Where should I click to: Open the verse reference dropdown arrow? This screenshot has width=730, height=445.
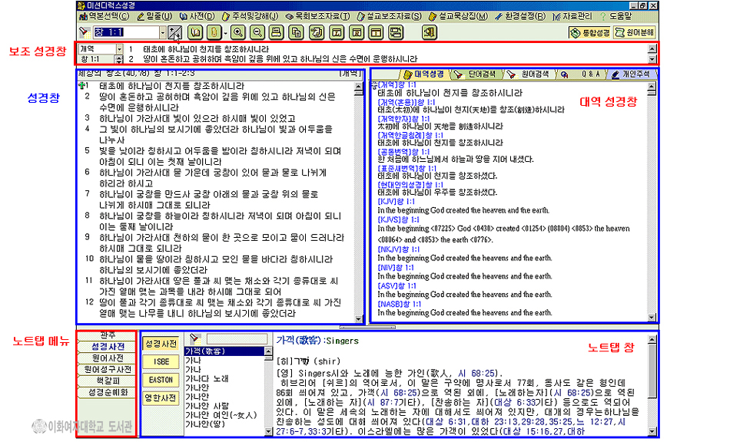pos(162,32)
